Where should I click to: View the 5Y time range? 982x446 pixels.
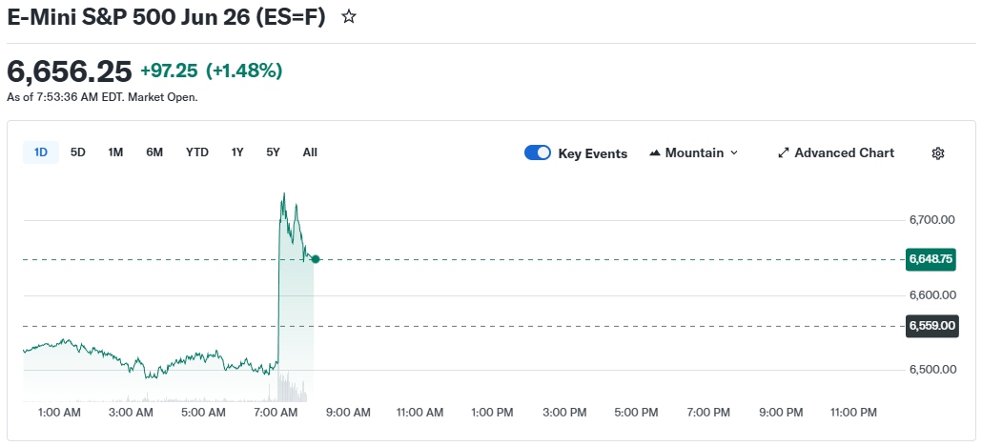[274, 152]
